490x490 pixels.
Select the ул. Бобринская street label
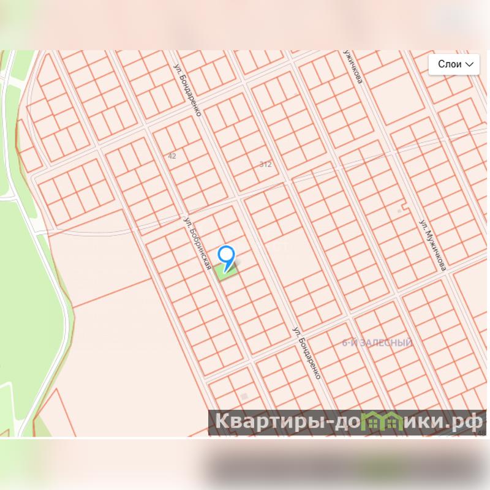(x=197, y=243)
